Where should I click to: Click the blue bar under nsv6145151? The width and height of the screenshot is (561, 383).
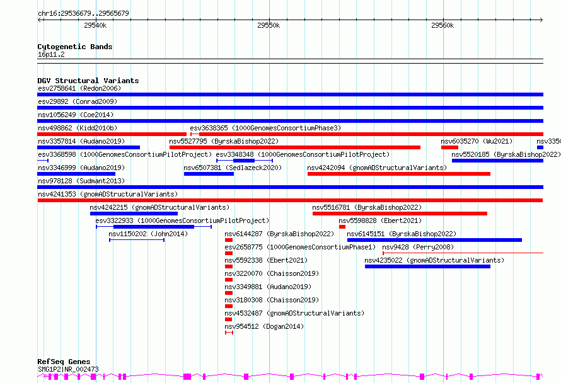click(x=434, y=240)
